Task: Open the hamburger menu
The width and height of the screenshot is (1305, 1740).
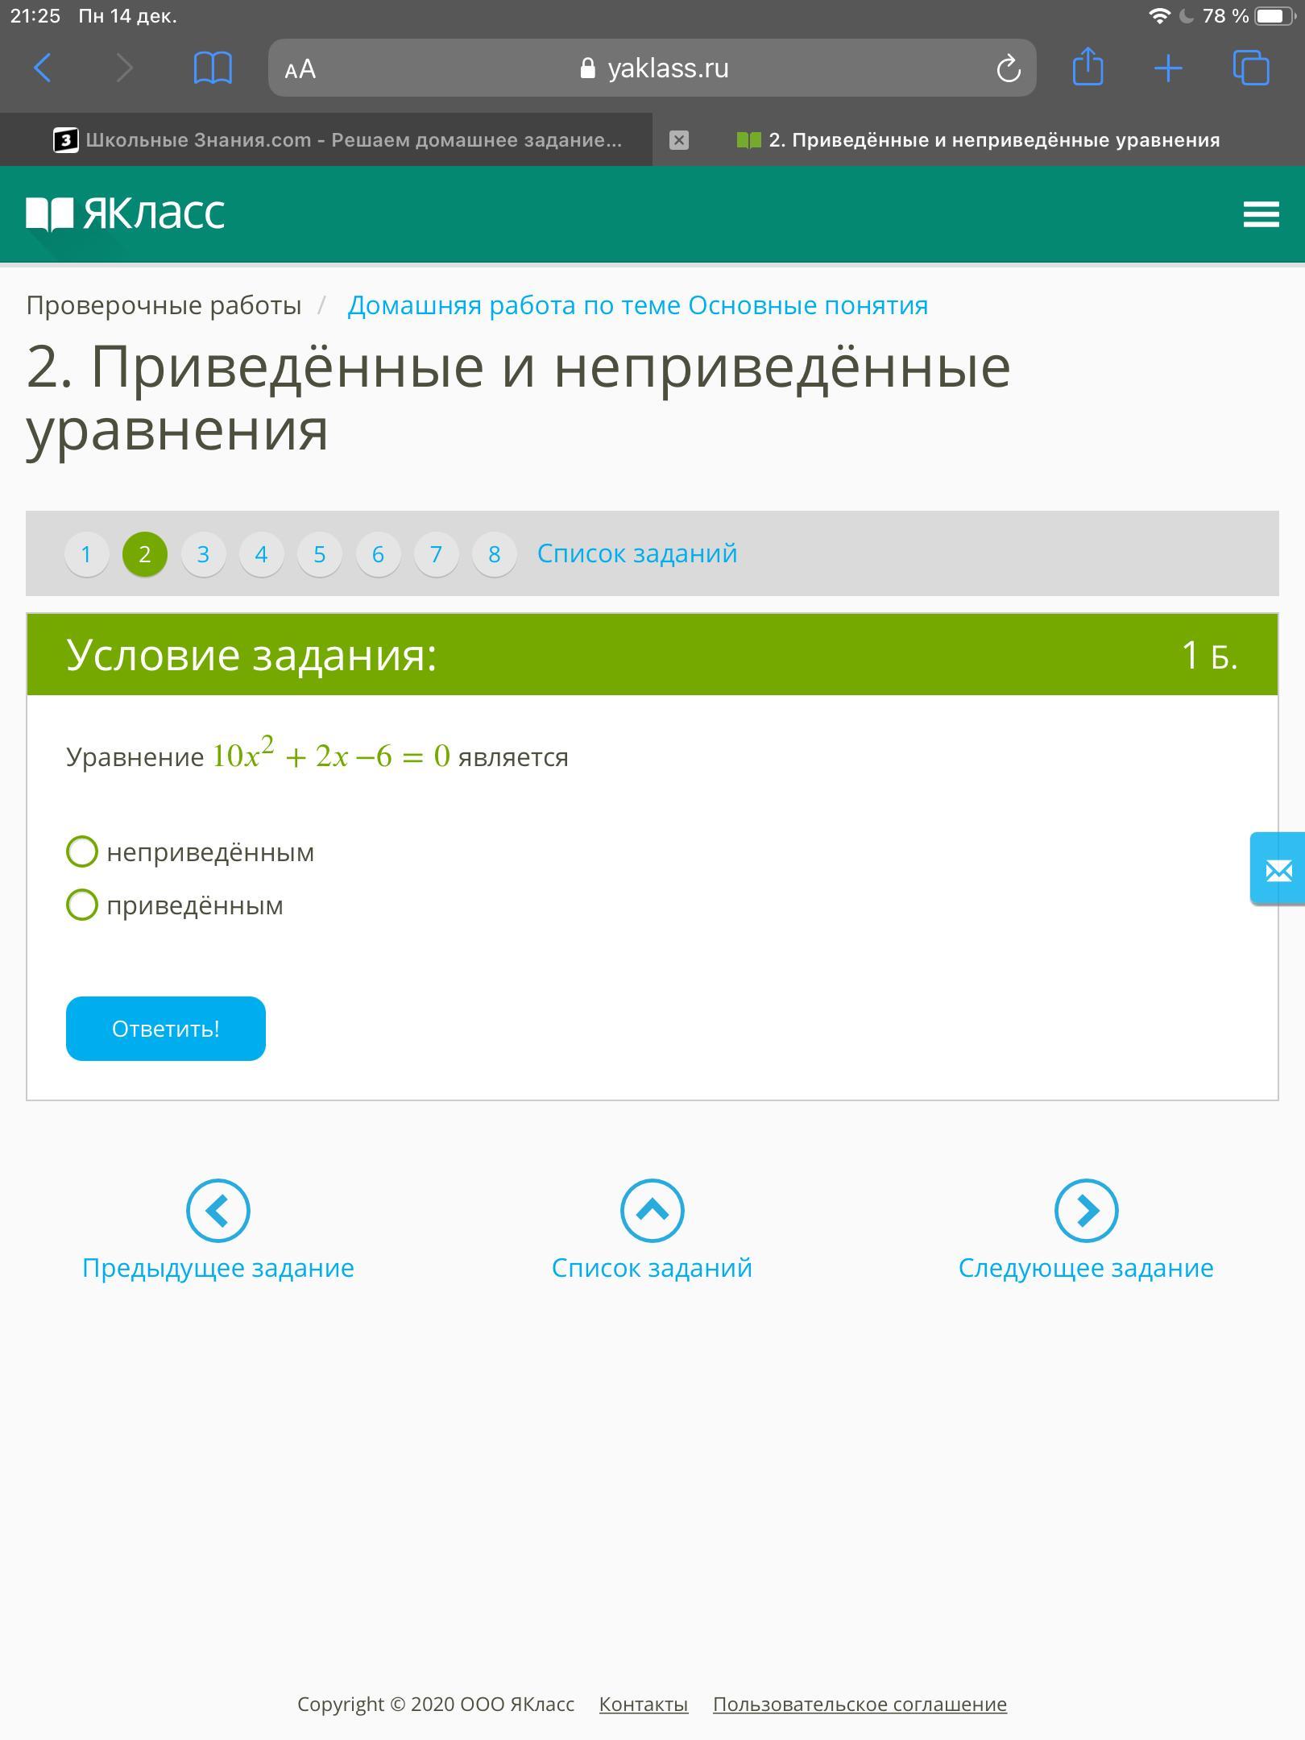Action: coord(1261,214)
